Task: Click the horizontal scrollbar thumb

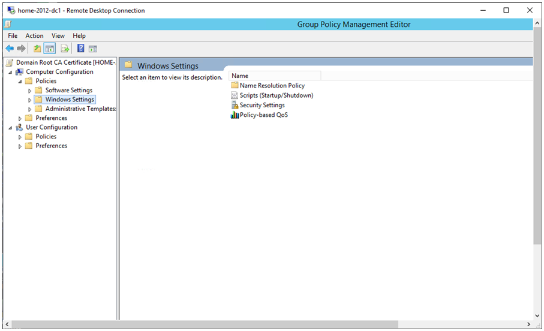Action: 205,324
